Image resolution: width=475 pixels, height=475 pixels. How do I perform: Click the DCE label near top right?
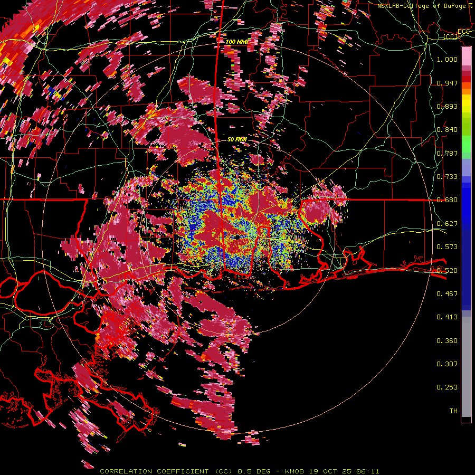click(x=463, y=32)
